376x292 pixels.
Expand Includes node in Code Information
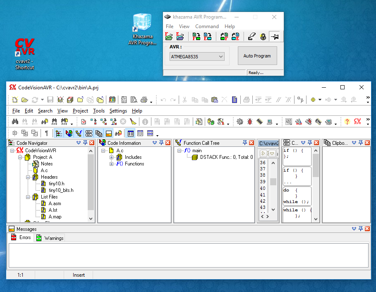(111, 157)
